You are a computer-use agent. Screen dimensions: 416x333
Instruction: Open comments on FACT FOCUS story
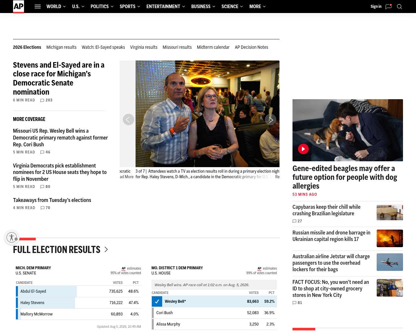[x=297, y=303]
